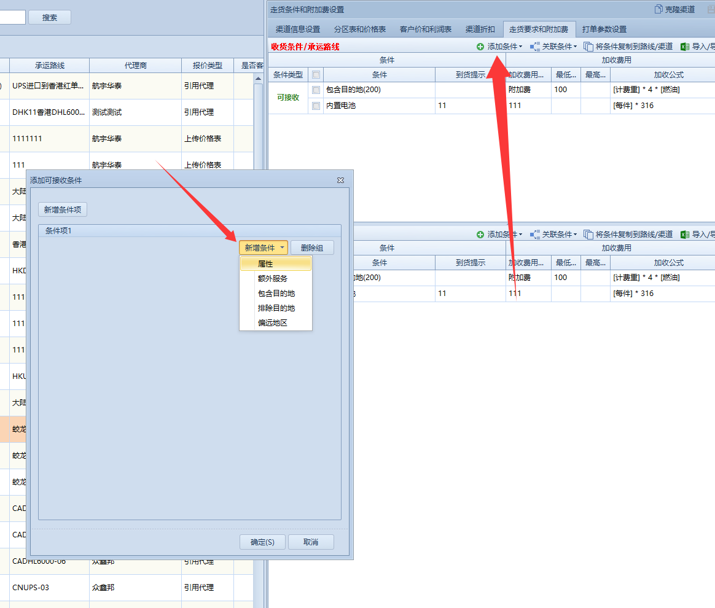
Task: Expand the upper 添加条件 dropdown arrow
Action: pyautogui.click(x=521, y=47)
